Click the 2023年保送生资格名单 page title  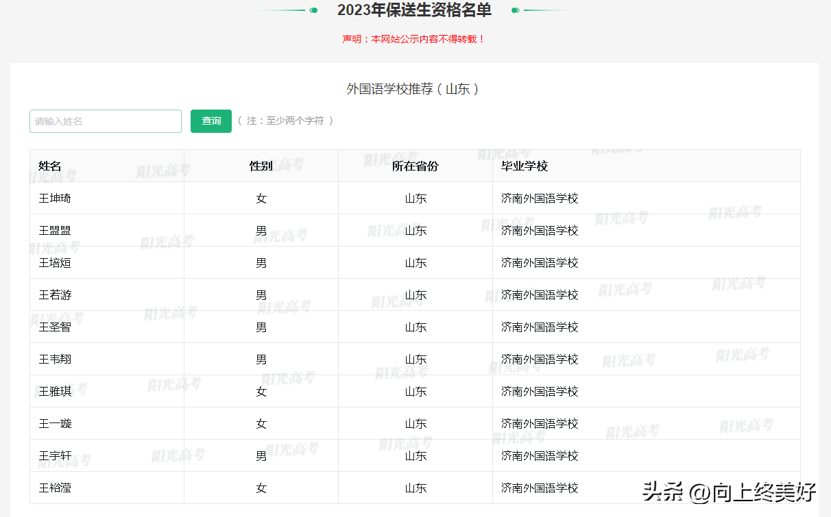(414, 10)
